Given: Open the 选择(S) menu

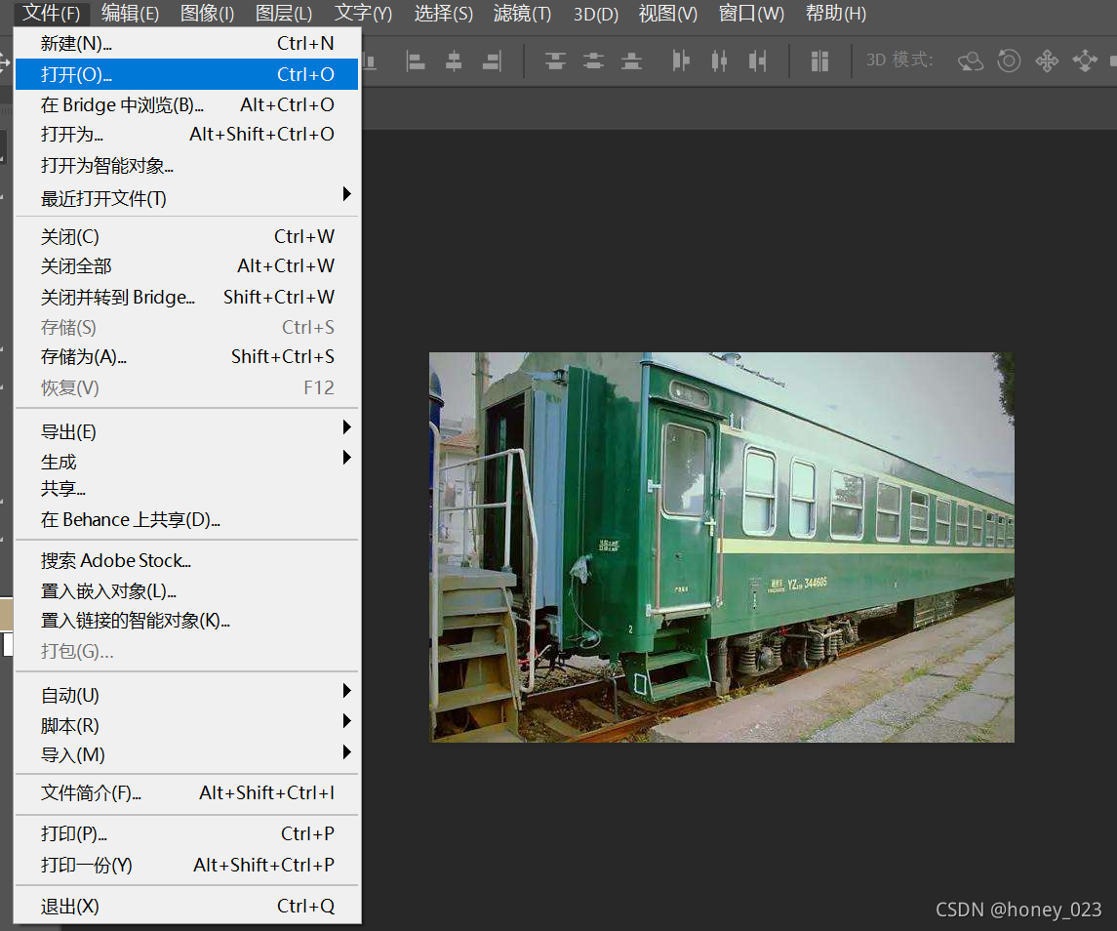Looking at the screenshot, I should click(443, 14).
